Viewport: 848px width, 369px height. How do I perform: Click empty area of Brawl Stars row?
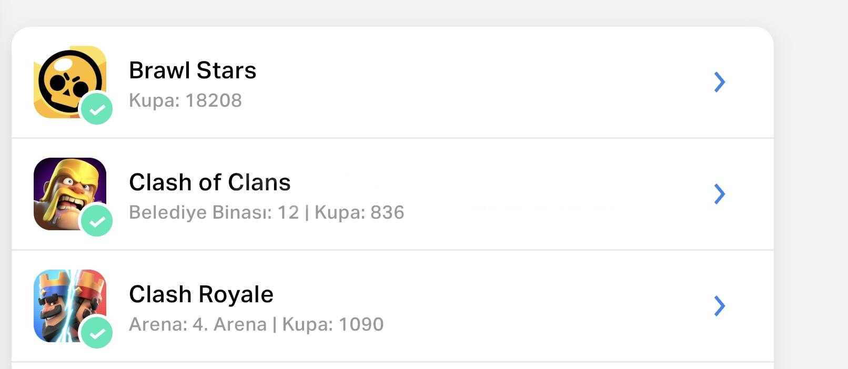[x=473, y=82]
